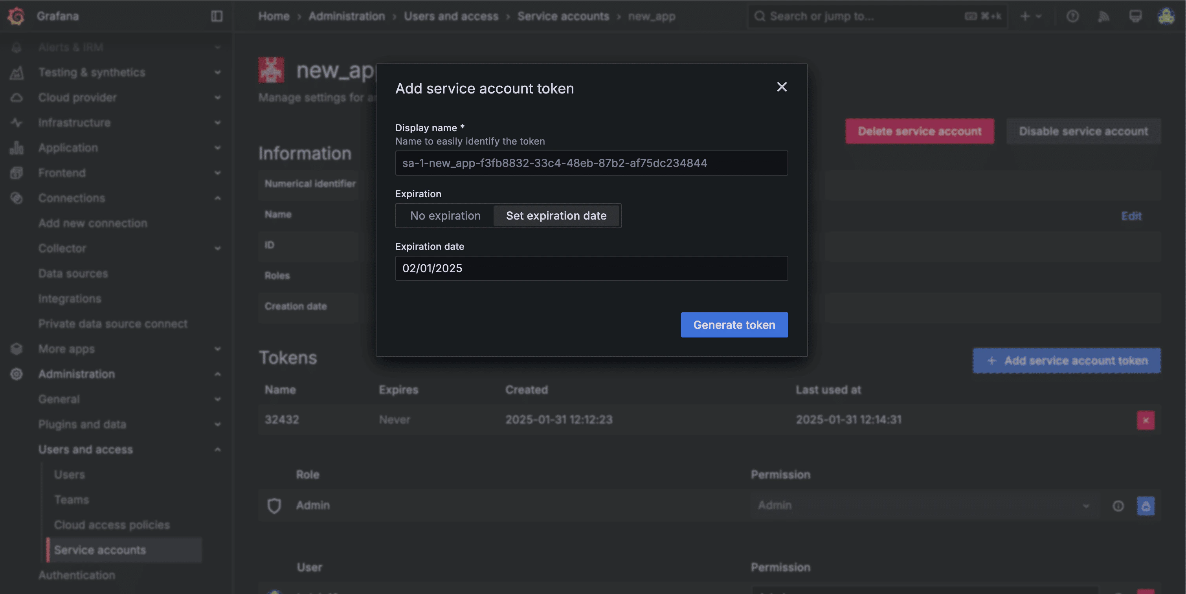Viewport: 1186px width, 594px height.
Task: Select the No expiration option
Action: pos(445,216)
